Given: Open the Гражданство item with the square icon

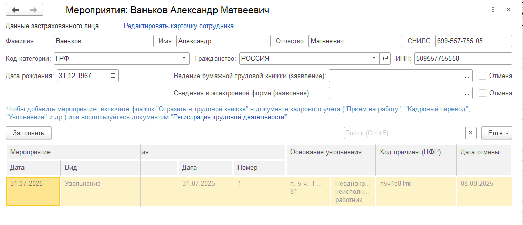Looking at the screenshot, I should [x=385, y=58].
